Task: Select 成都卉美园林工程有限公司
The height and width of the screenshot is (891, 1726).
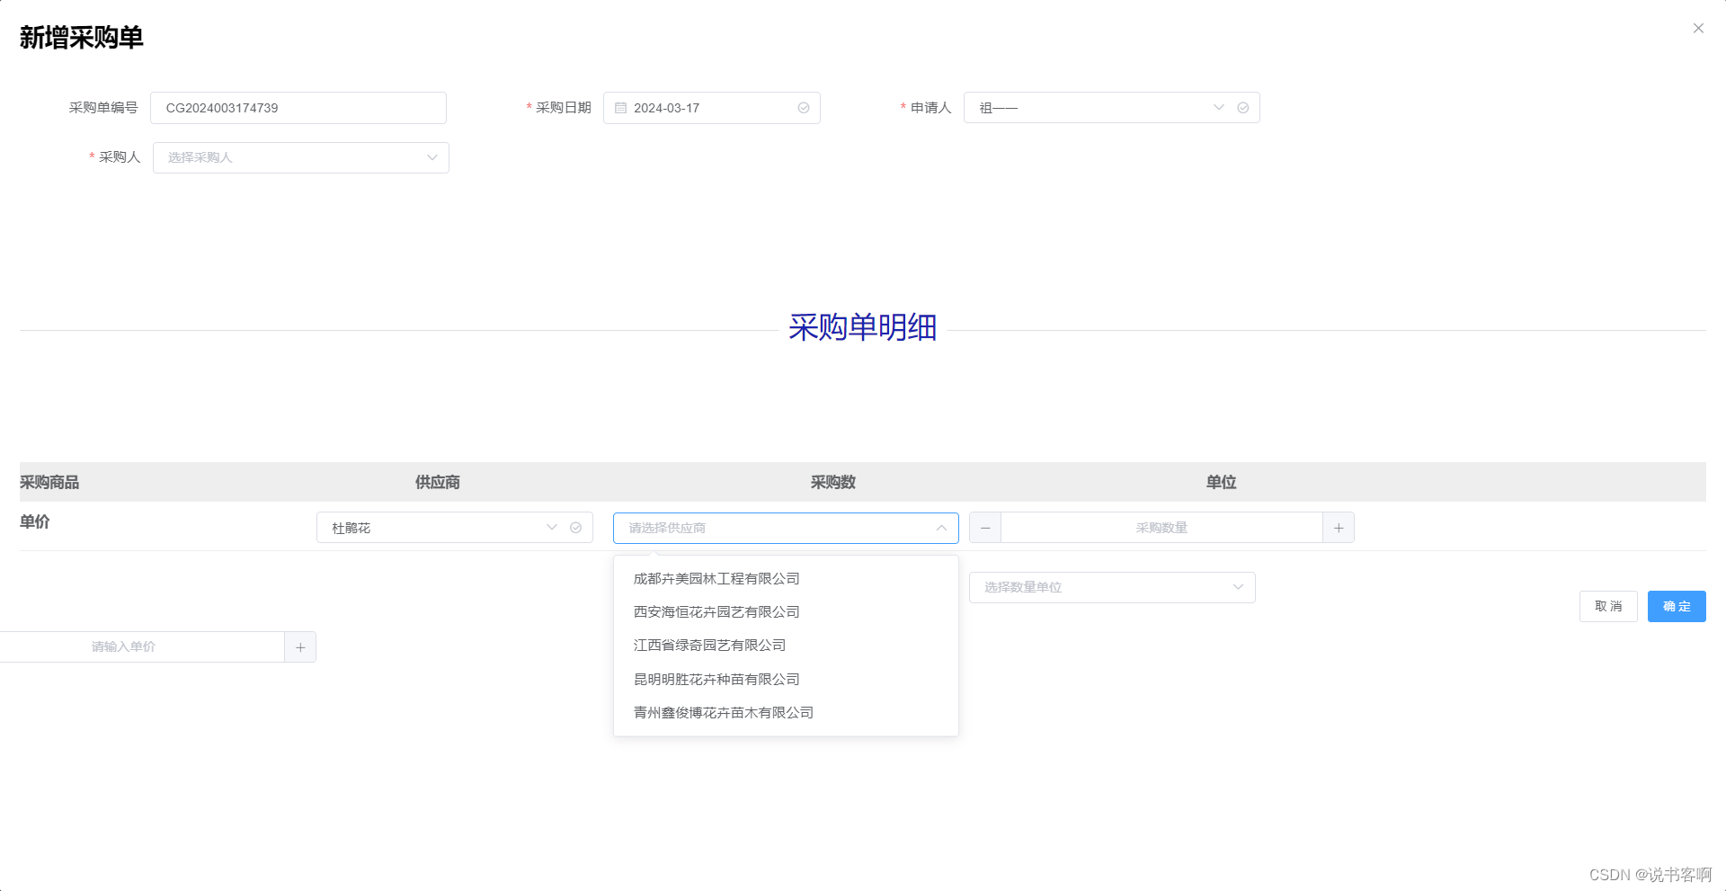Action: point(786,579)
